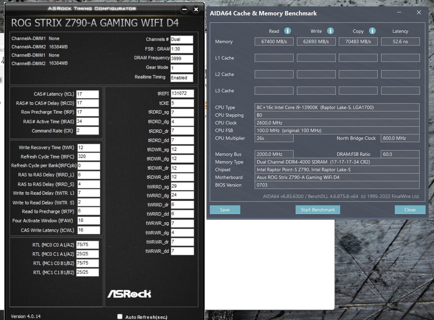Select the tWTR_S value field
Image resolution: width=434 pixels, height=320 pixels.
tap(88, 202)
